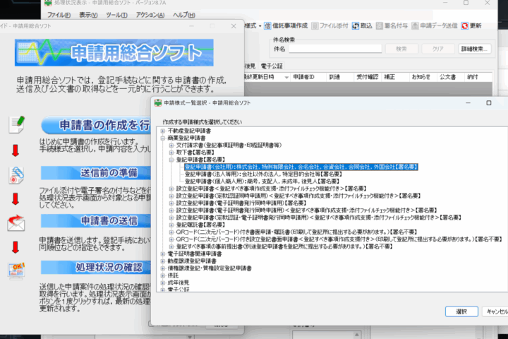Click the 最終更新日時 column sort arrow

coord(286,78)
